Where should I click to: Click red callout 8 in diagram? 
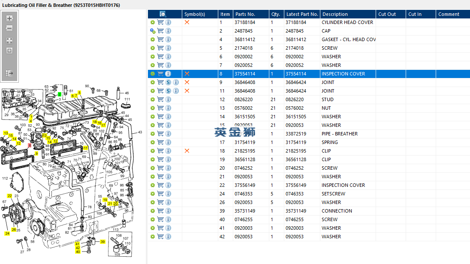click(x=30, y=145)
